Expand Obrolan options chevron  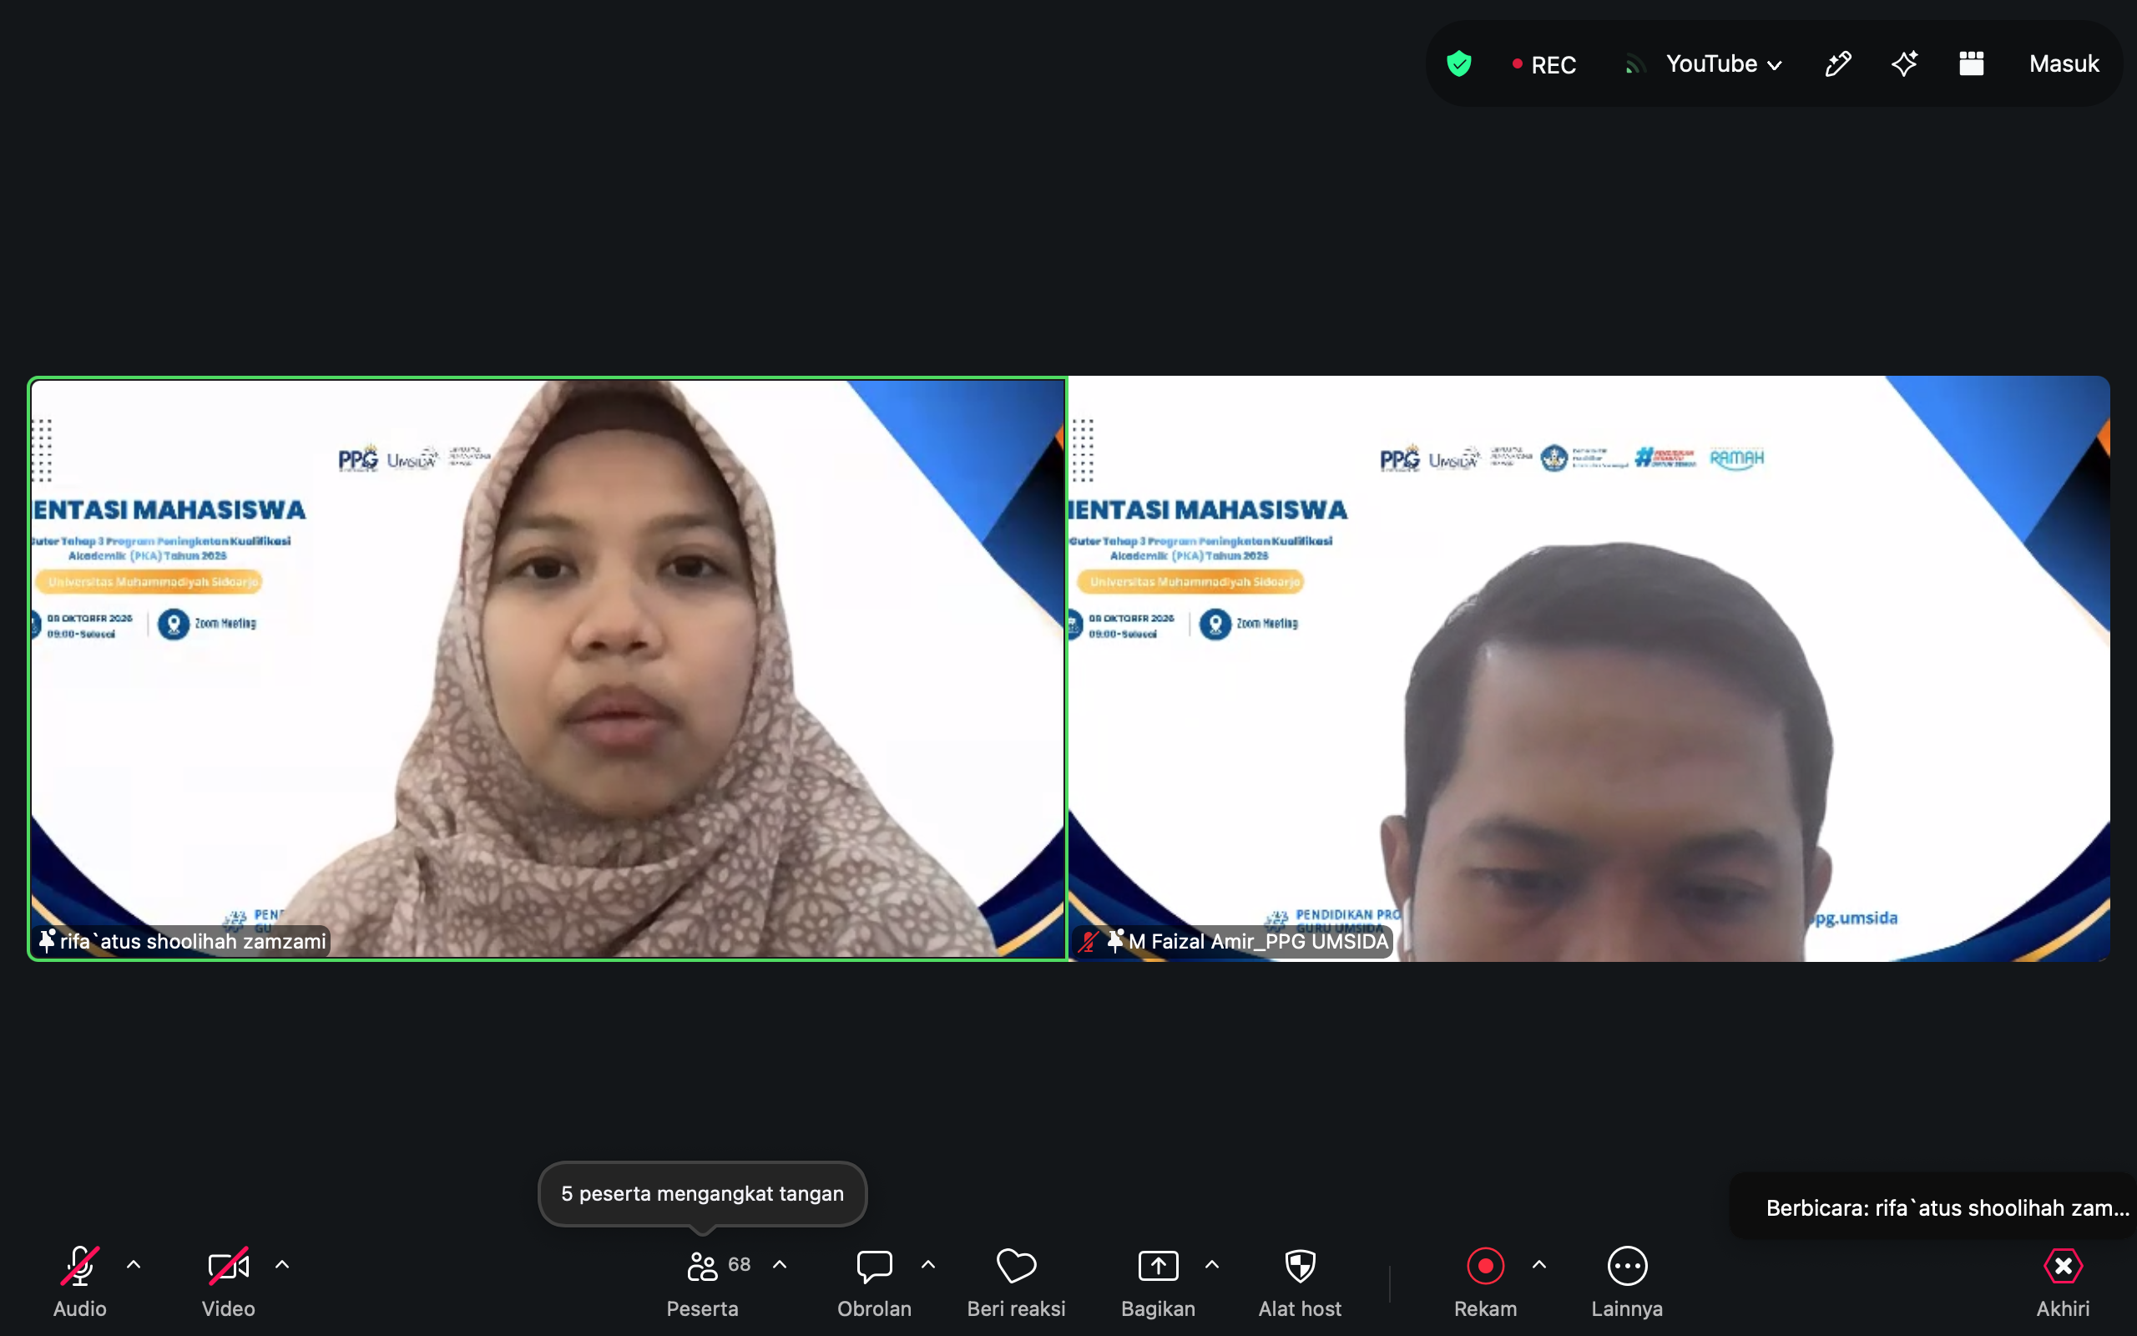pos(928,1264)
